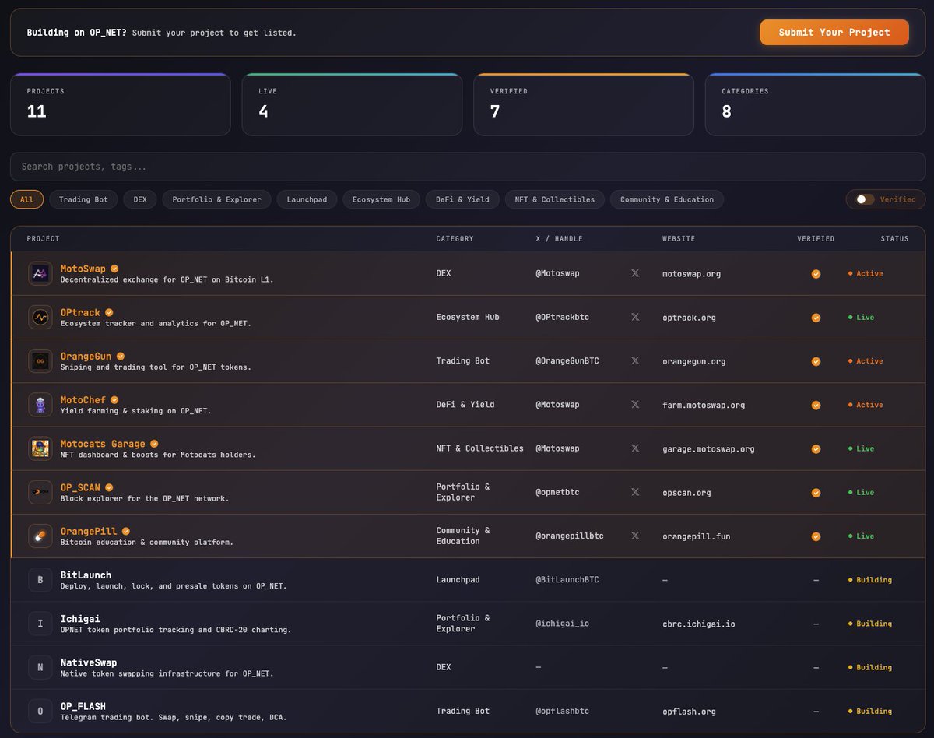Select the All filter tab
Screen dimensions: 934x738
[26, 199]
